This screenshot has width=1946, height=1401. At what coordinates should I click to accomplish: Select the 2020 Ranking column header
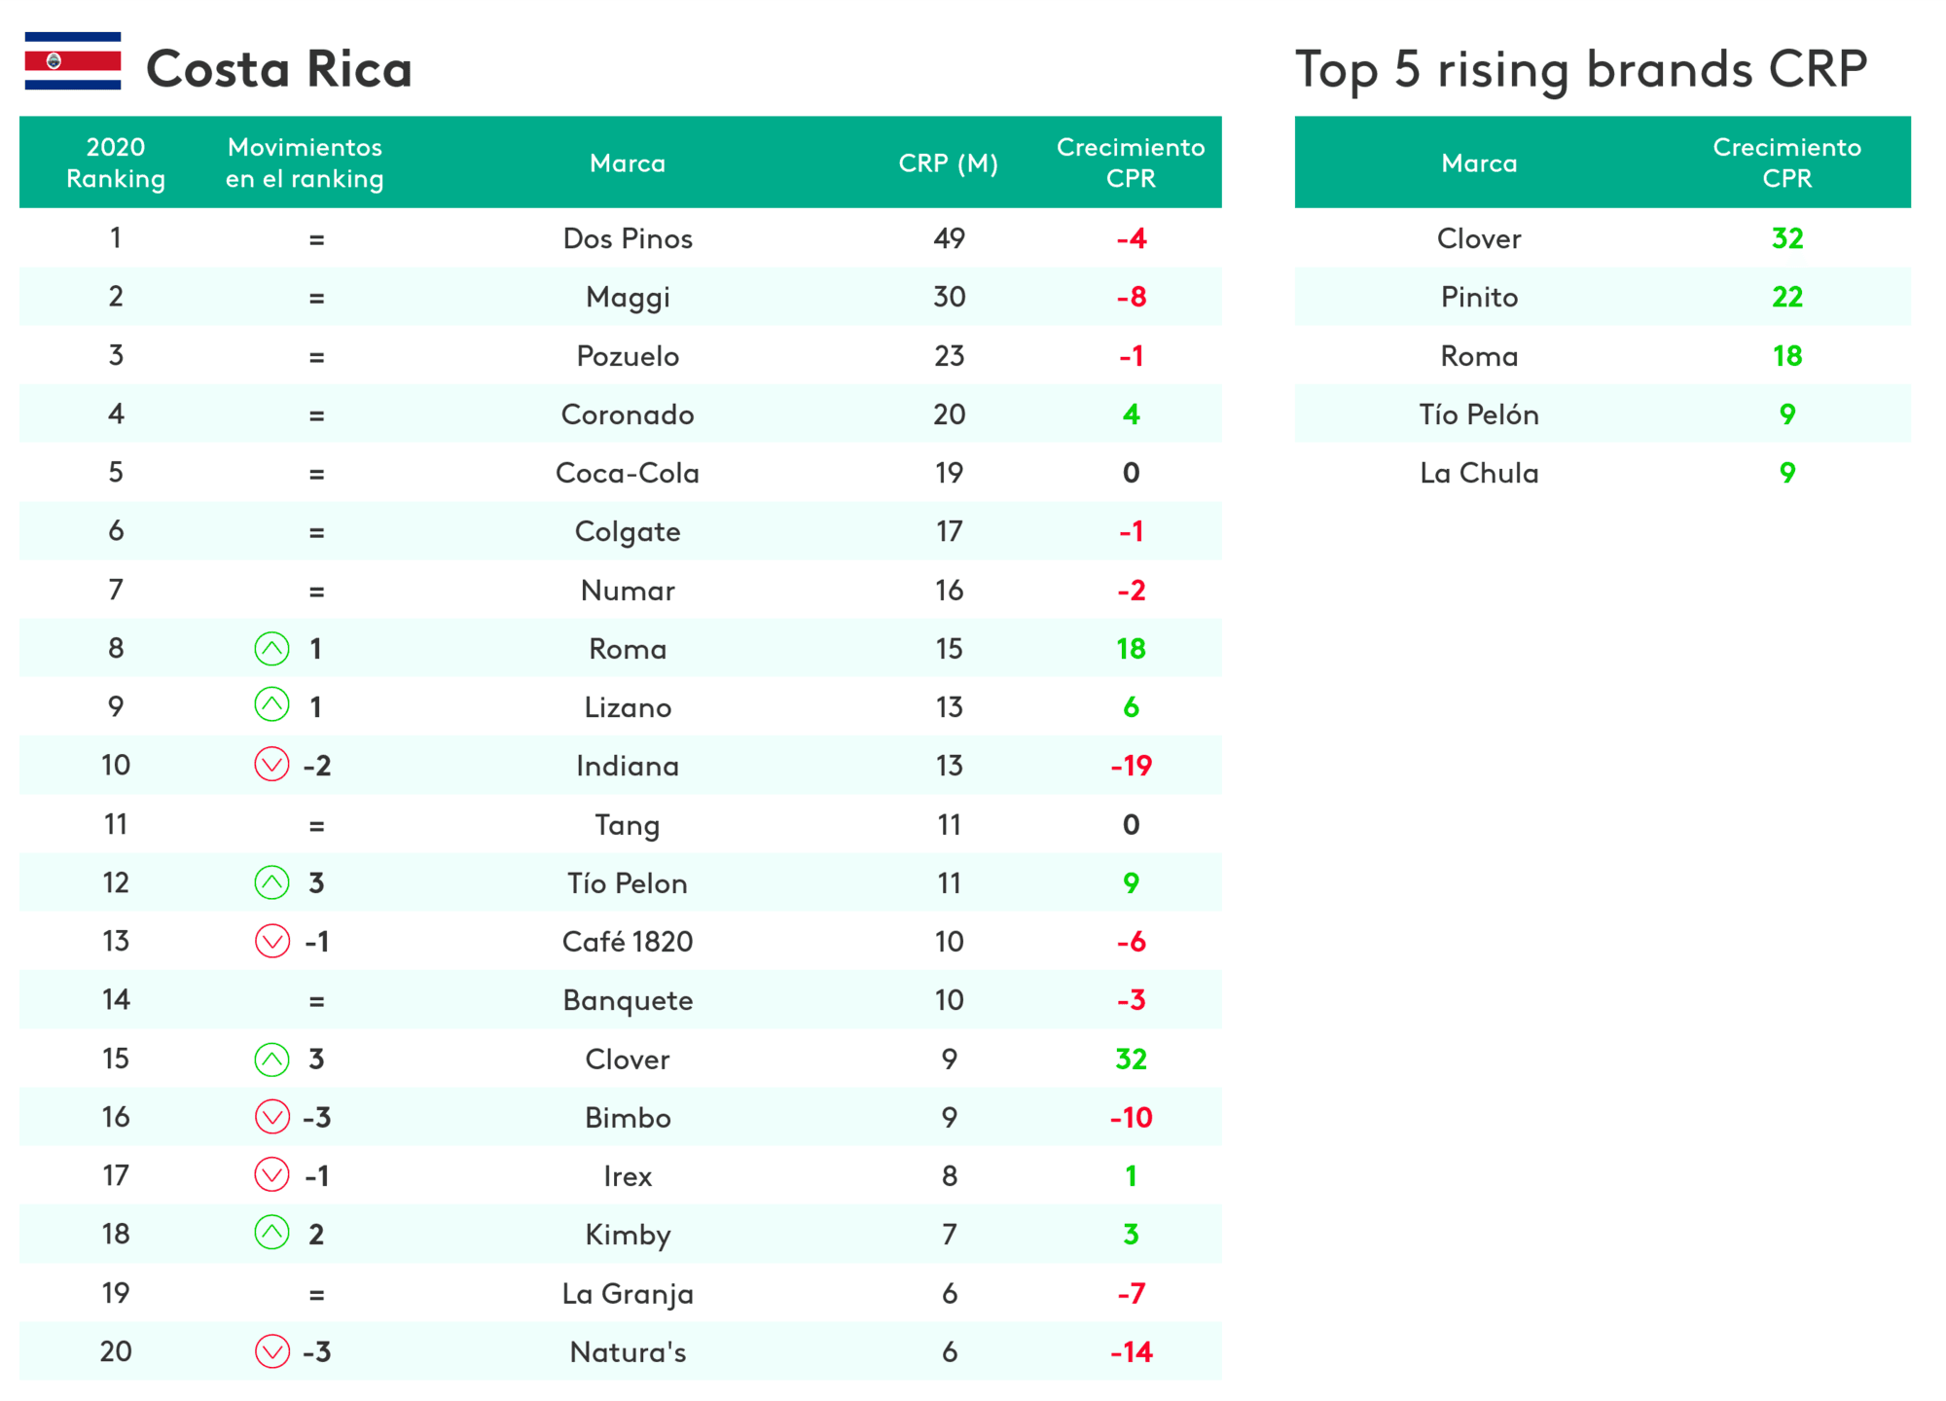point(116,162)
